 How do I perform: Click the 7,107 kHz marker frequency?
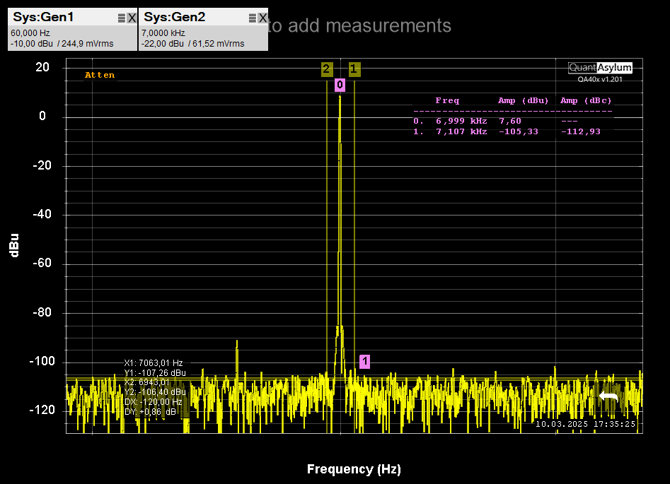461,132
